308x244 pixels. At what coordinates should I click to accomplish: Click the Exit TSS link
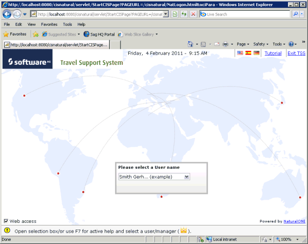click(296, 53)
